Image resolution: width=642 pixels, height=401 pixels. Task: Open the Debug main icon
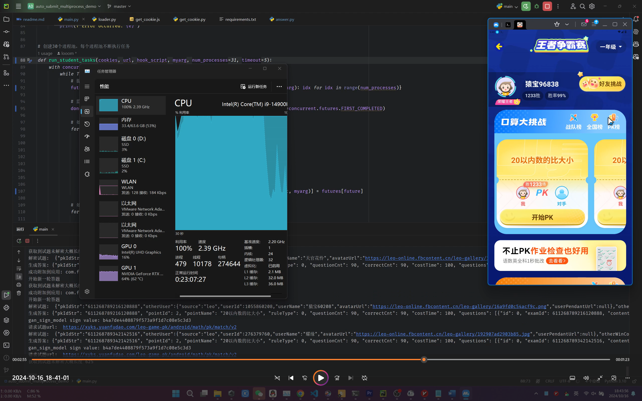[537, 6]
